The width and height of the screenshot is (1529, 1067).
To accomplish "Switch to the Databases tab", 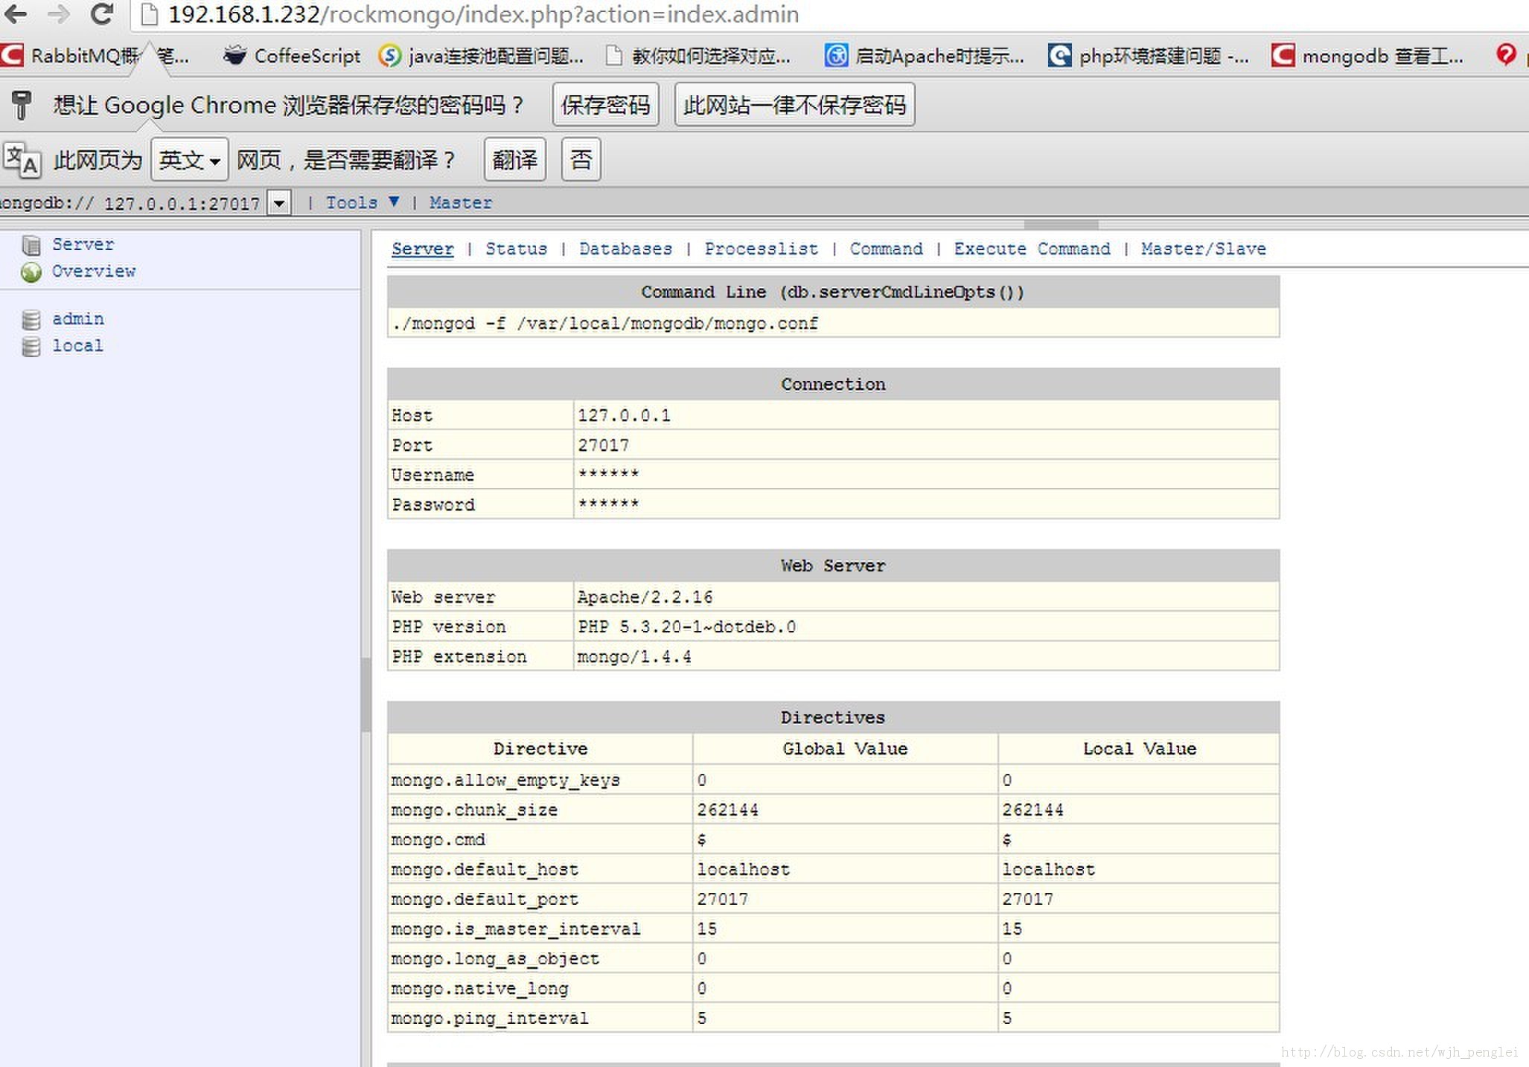I will coord(625,249).
